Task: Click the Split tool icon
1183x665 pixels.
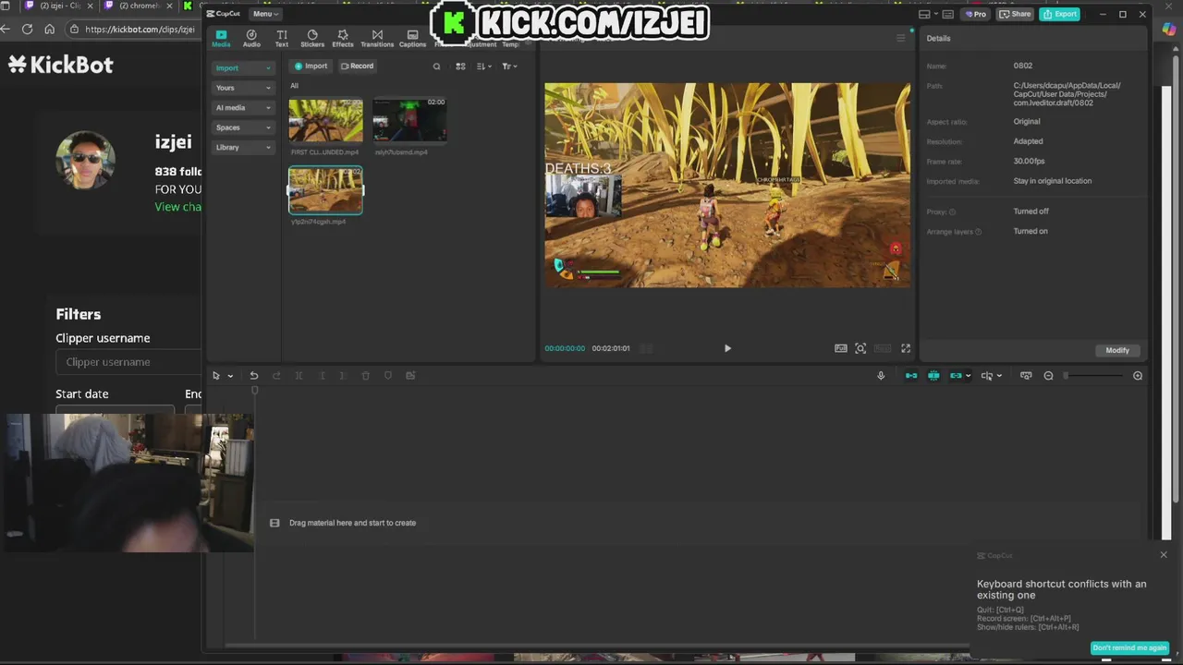Action: (299, 376)
